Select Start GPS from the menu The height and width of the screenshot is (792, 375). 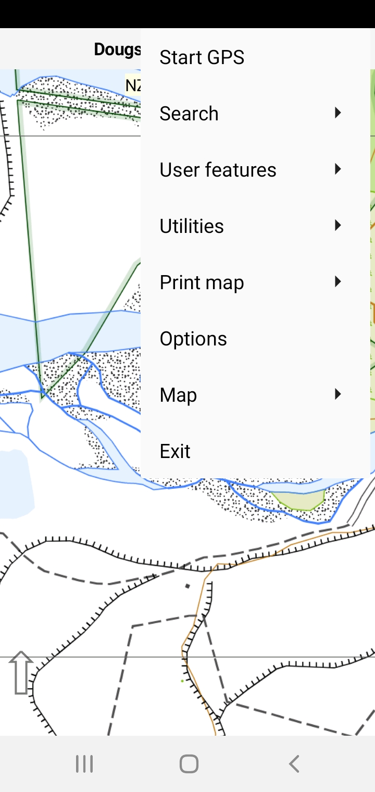point(202,57)
